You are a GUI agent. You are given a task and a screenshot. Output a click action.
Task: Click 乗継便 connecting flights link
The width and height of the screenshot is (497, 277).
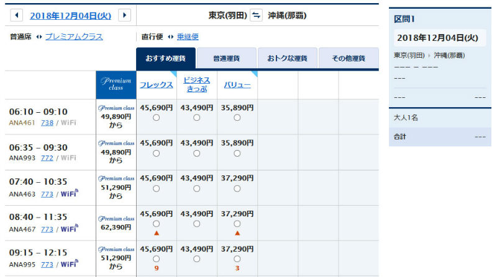[188, 37]
